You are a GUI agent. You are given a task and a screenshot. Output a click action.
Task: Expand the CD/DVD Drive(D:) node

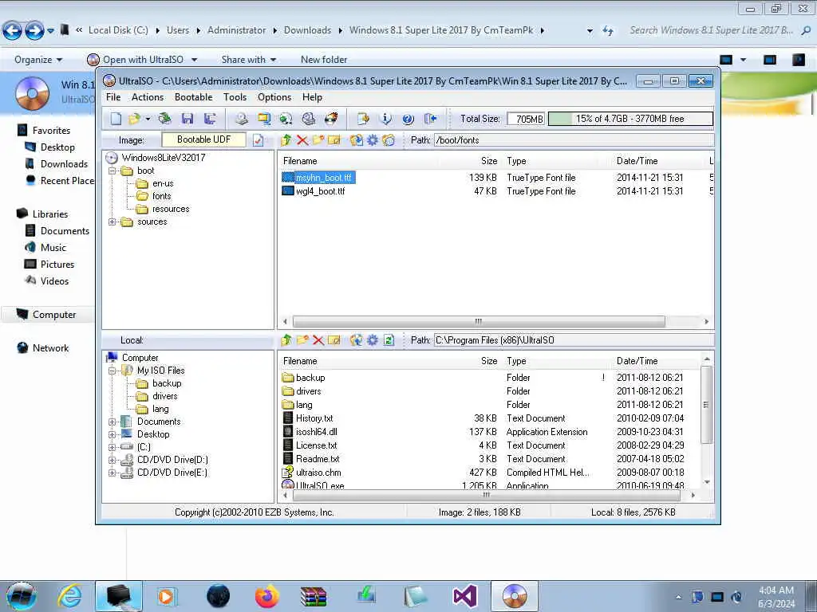pos(112,460)
